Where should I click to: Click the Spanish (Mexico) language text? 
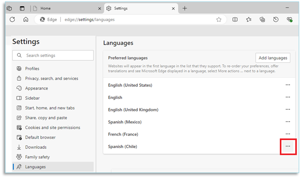(x=125, y=122)
